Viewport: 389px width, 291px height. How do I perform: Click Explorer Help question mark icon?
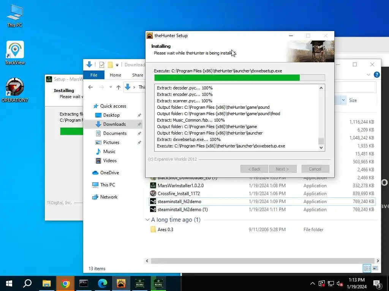[376, 75]
